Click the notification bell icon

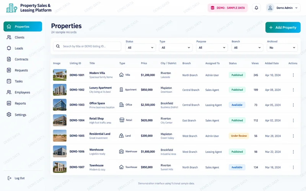[x=256, y=8]
